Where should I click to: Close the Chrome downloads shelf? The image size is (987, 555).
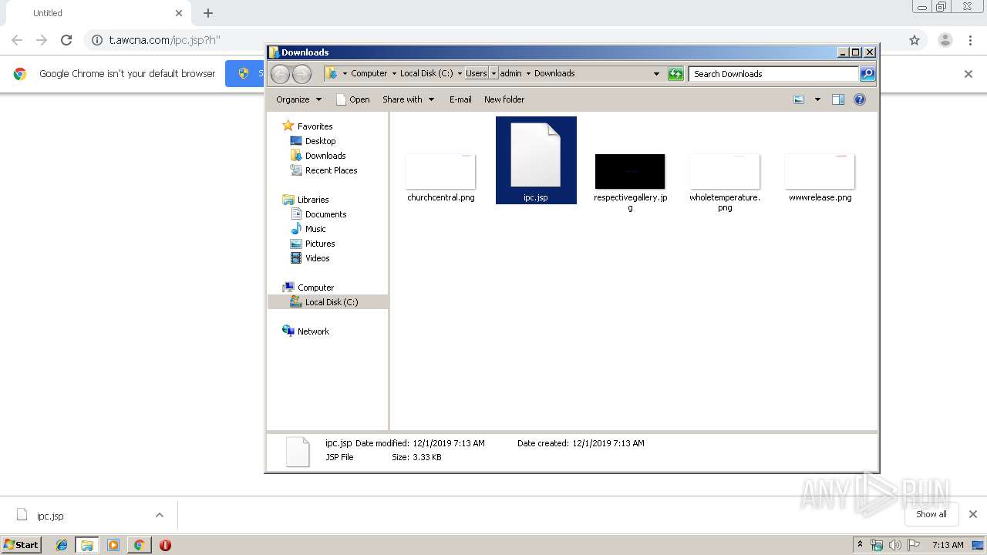click(x=973, y=514)
